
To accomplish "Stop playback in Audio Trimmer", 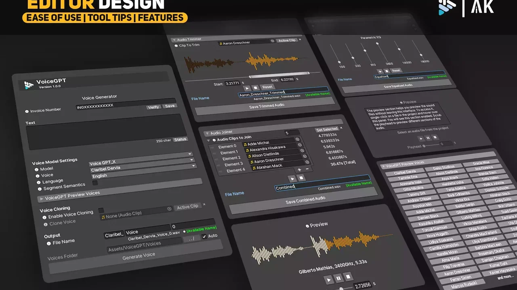I will [255, 87].
